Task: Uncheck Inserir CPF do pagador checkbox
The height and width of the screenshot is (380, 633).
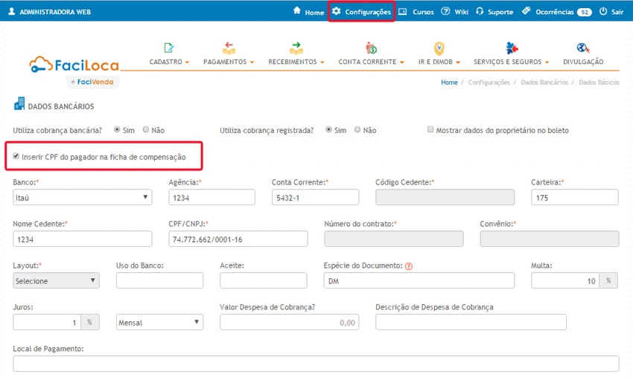Action: [17, 157]
